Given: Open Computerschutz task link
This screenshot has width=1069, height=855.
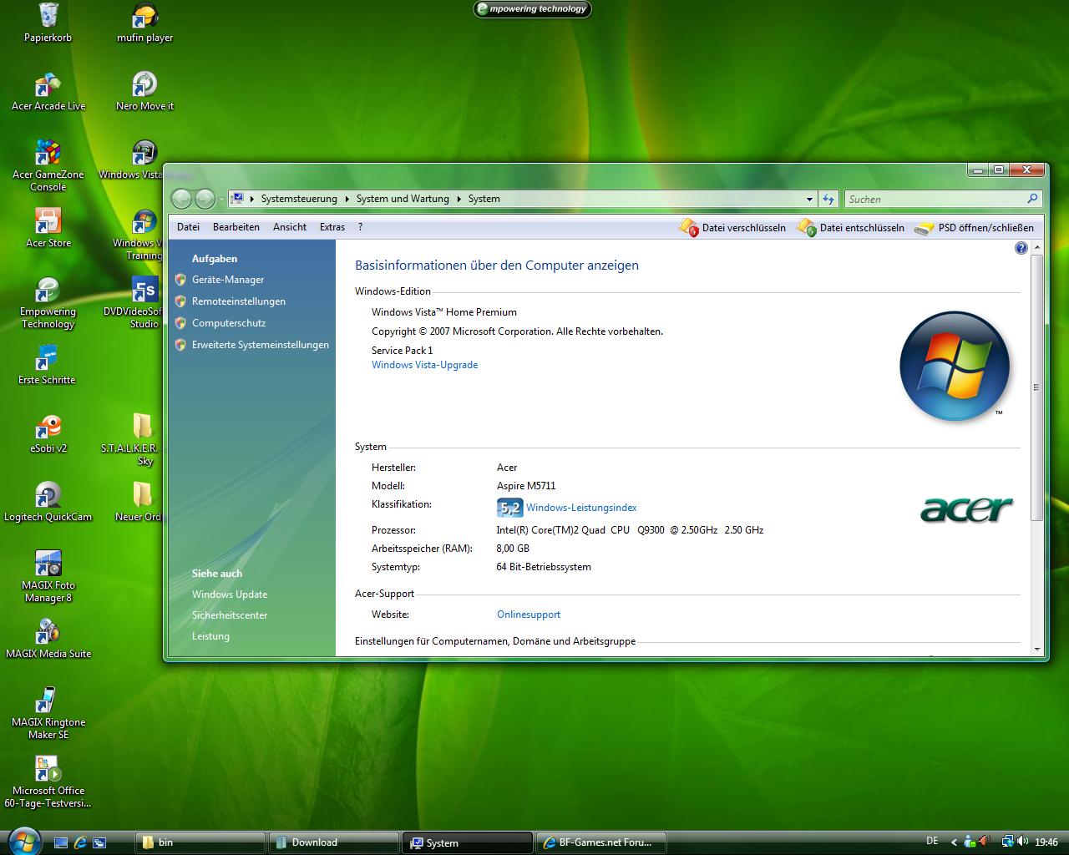Looking at the screenshot, I should pyautogui.click(x=229, y=323).
